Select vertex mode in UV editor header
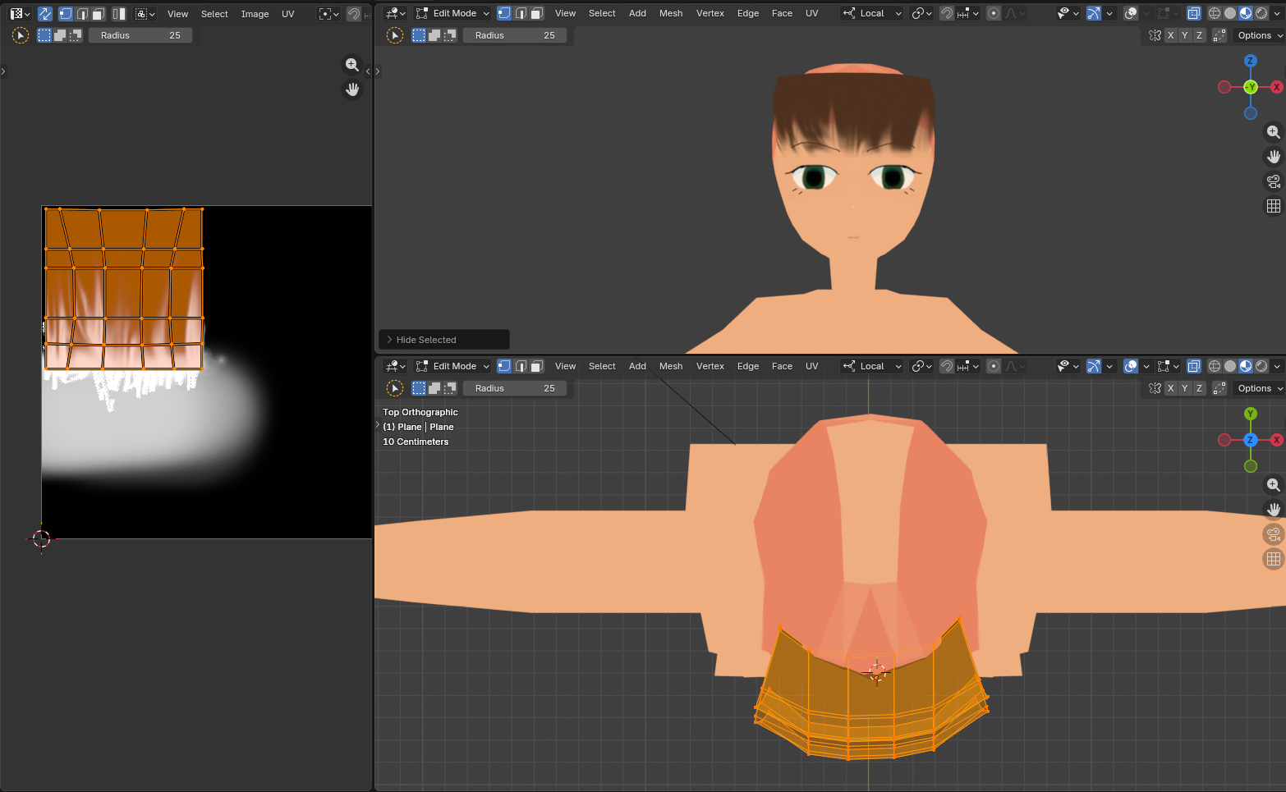 [66, 13]
